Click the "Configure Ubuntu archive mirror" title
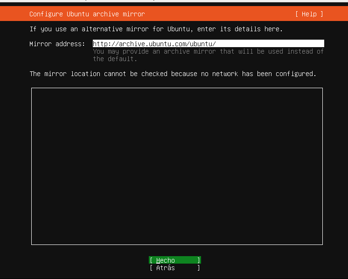This screenshot has width=348, height=279. point(87,14)
